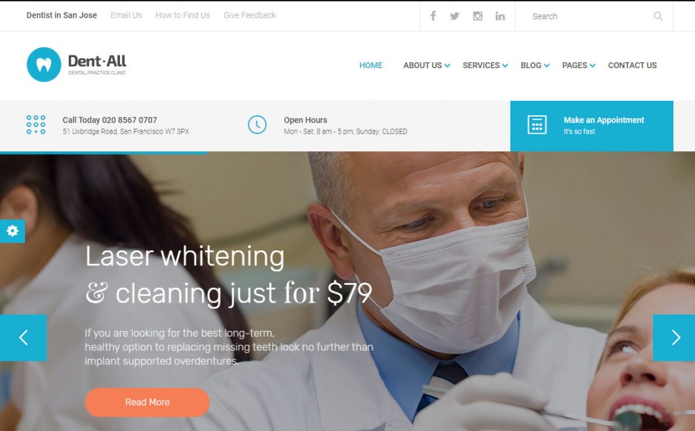Viewport: 695px width, 431px height.
Task: Click the search magnifier icon
Action: point(658,16)
